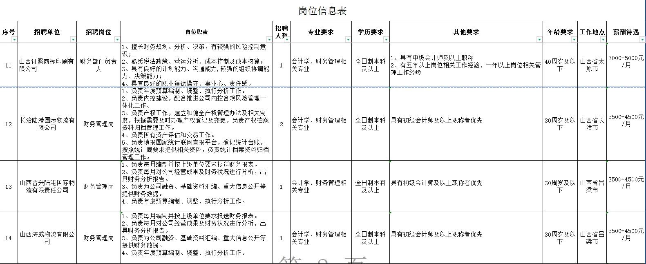Select the job duties cell for row 12

point(197,124)
